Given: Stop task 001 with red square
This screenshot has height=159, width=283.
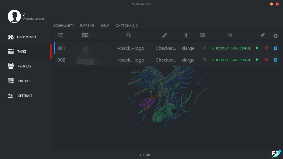Looking at the screenshot, I should 266,48.
